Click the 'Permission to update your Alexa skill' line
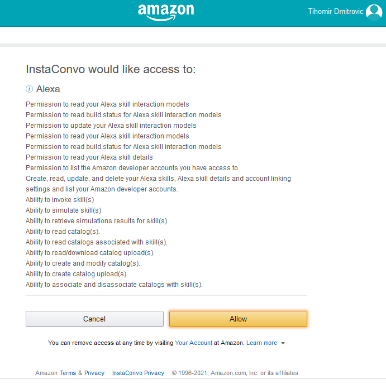This screenshot has height=384, width=386. [111, 126]
